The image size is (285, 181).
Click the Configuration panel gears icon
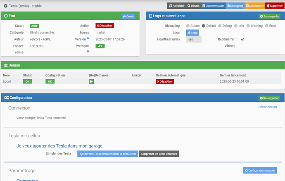click(6, 98)
